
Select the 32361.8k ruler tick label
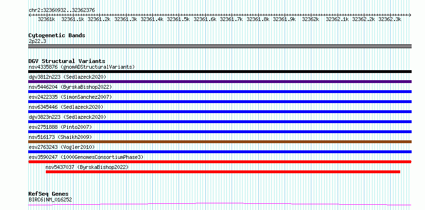258,20
